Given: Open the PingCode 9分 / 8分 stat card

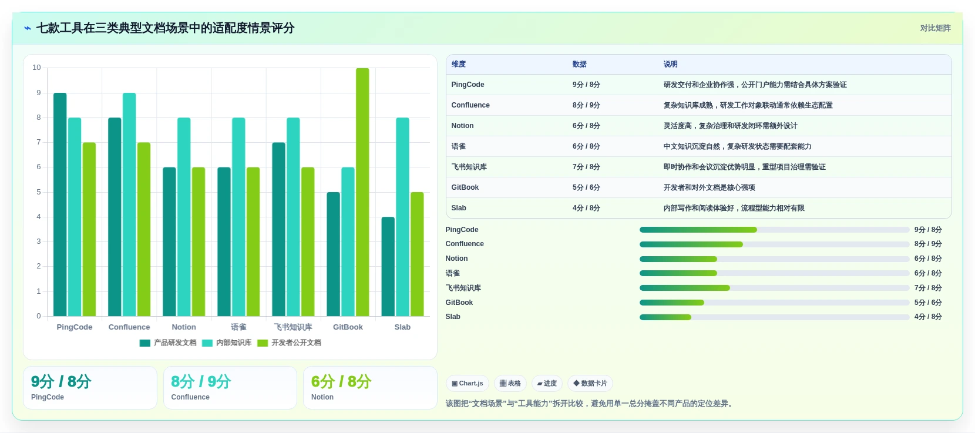Looking at the screenshot, I should pos(90,388).
